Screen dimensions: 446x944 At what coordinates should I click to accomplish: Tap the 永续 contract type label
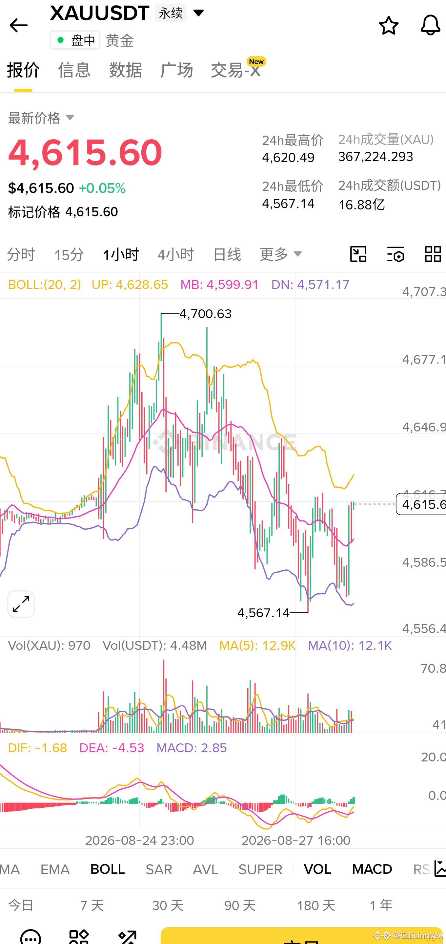(x=171, y=13)
